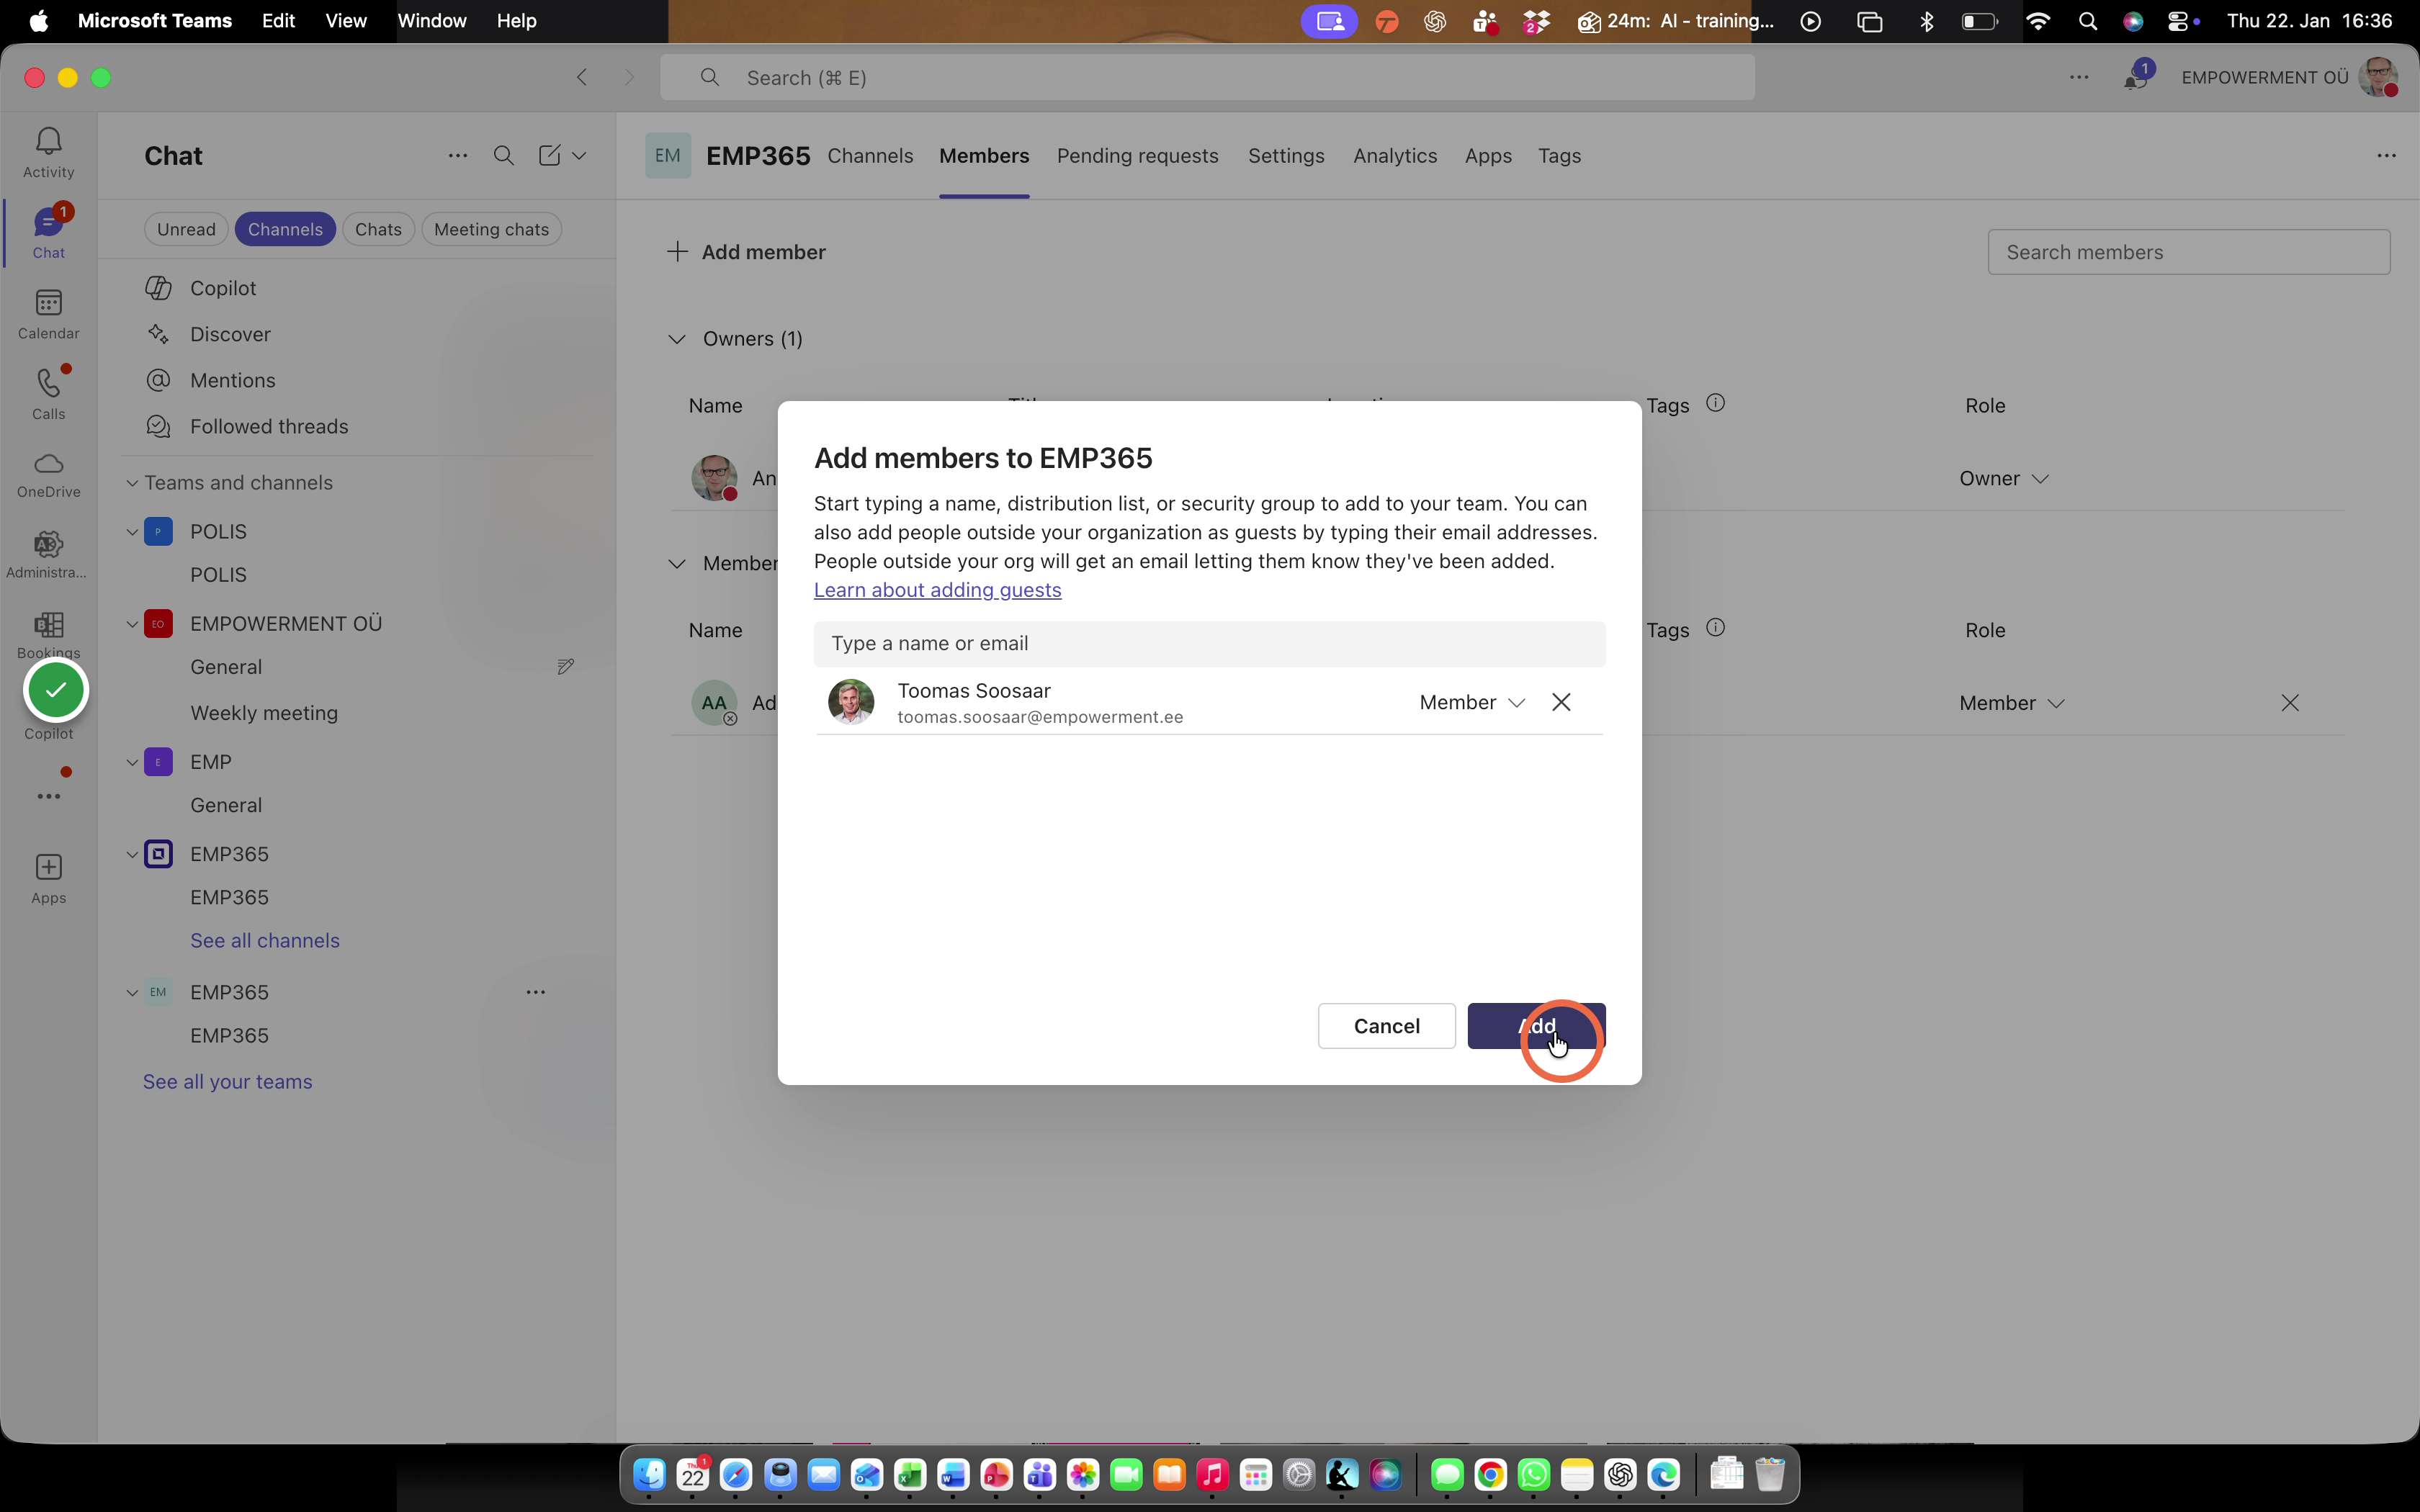2420x1512 pixels.
Task: Open the Bookings app icon
Action: [48, 626]
